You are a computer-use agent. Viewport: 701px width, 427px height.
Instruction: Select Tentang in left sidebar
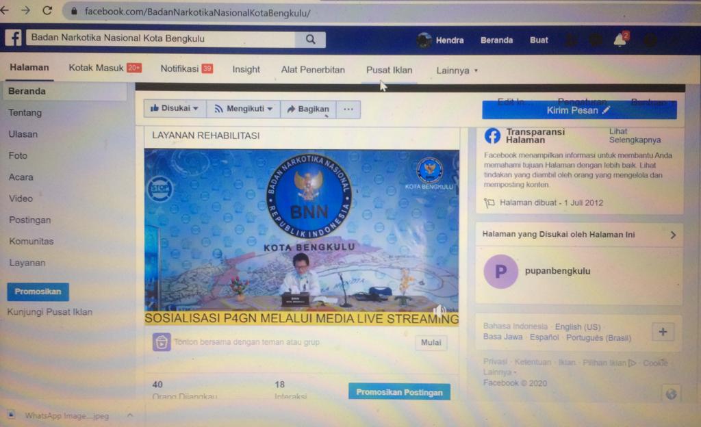25,112
